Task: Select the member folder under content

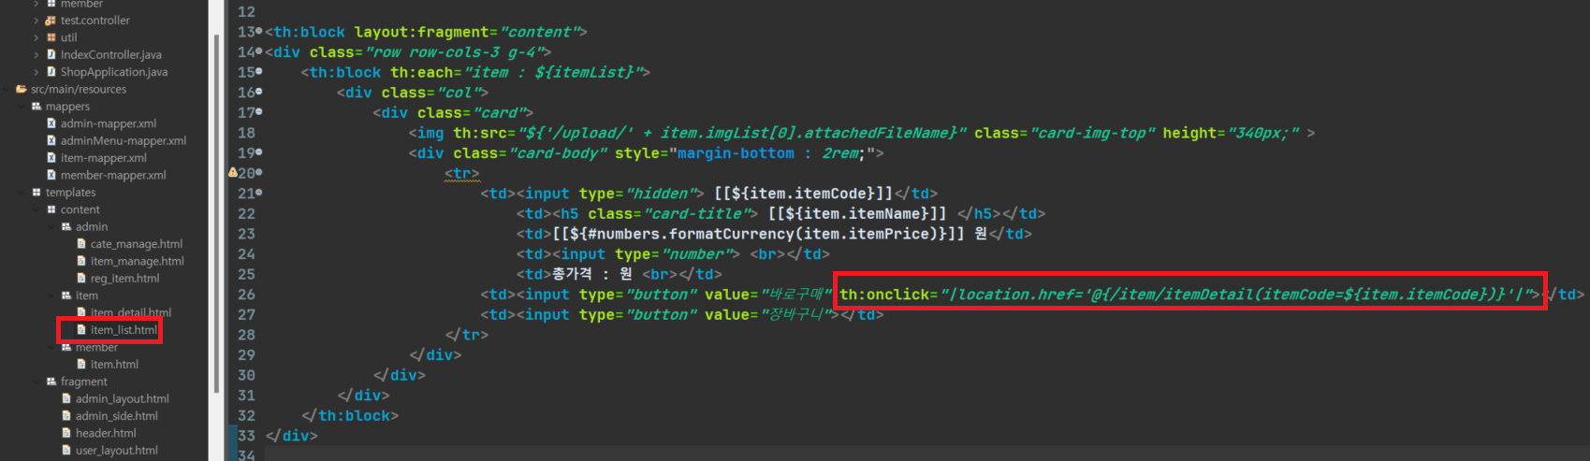Action: (96, 347)
